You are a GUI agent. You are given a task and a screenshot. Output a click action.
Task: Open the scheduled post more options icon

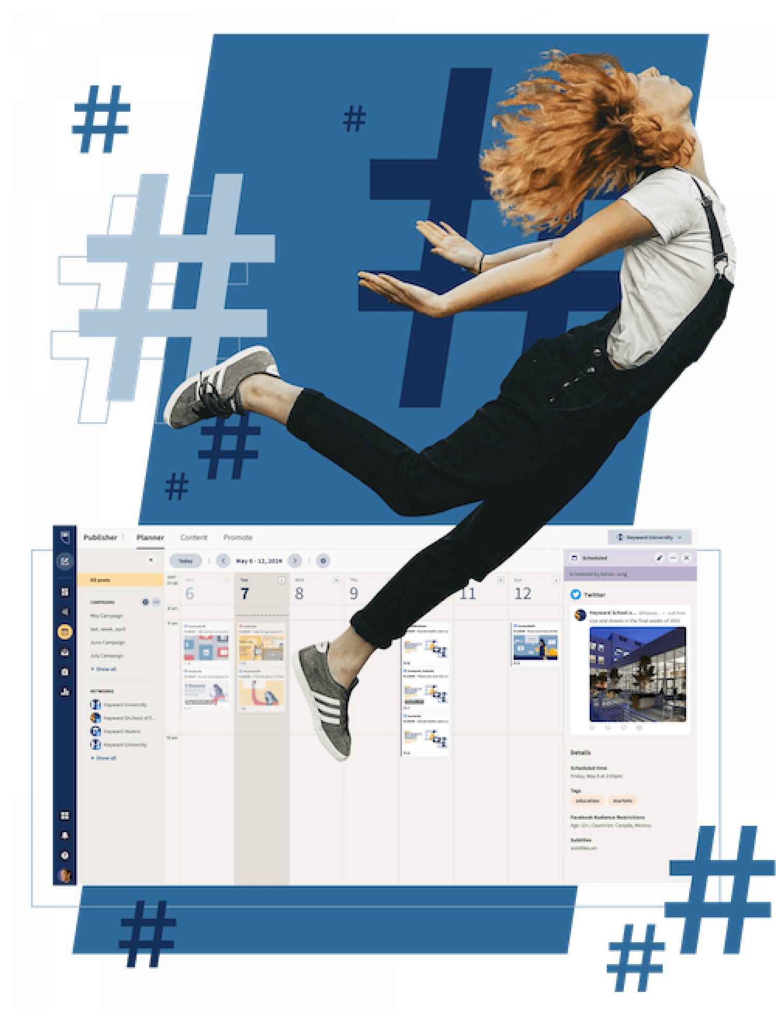673,558
